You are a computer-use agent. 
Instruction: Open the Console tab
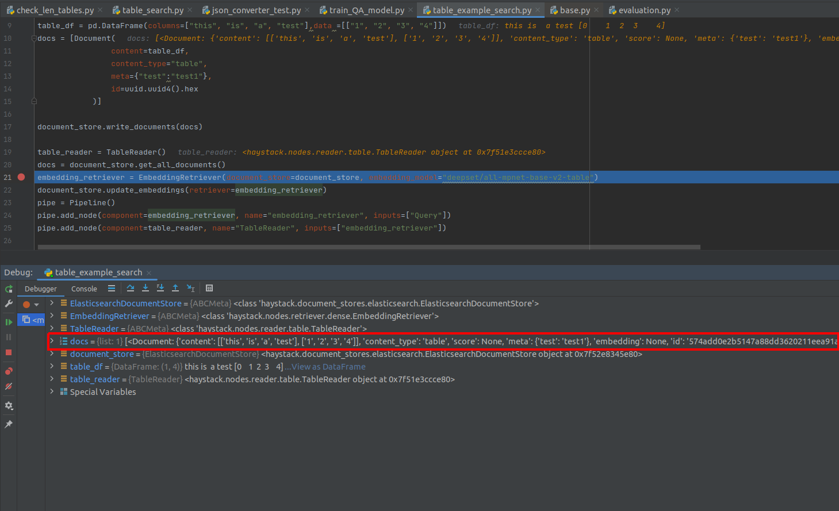(x=84, y=289)
